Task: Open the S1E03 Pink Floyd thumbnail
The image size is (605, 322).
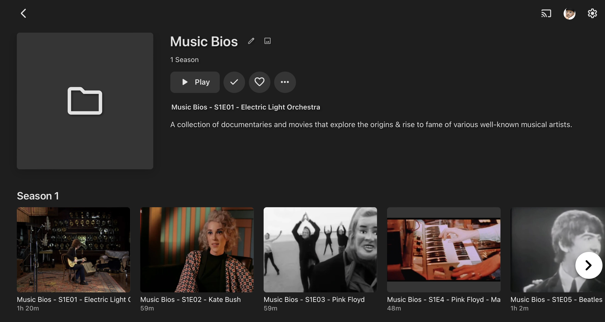Action: click(320, 250)
